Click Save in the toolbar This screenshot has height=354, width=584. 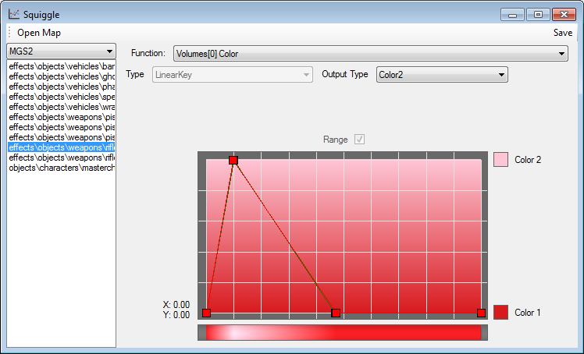coord(562,33)
